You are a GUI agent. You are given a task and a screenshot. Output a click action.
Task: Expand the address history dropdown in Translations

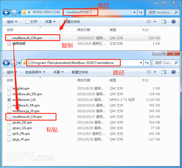click(x=141, y=63)
